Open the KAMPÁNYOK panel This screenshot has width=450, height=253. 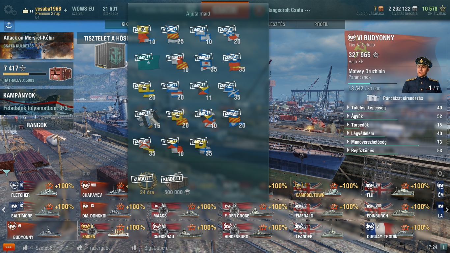pyautogui.click(x=37, y=102)
